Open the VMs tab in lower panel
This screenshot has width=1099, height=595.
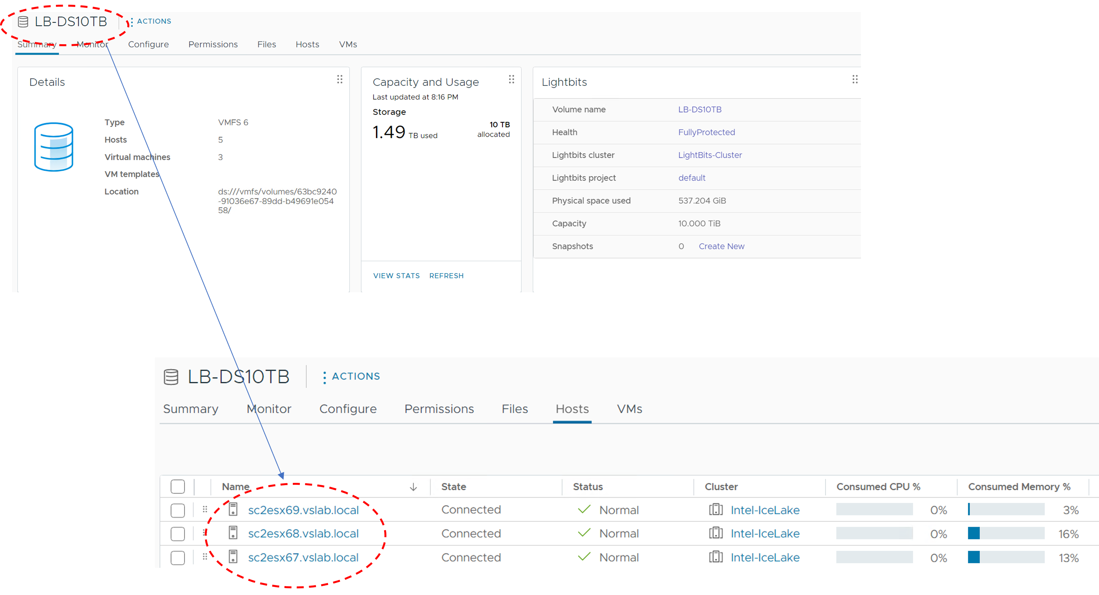[x=629, y=409]
